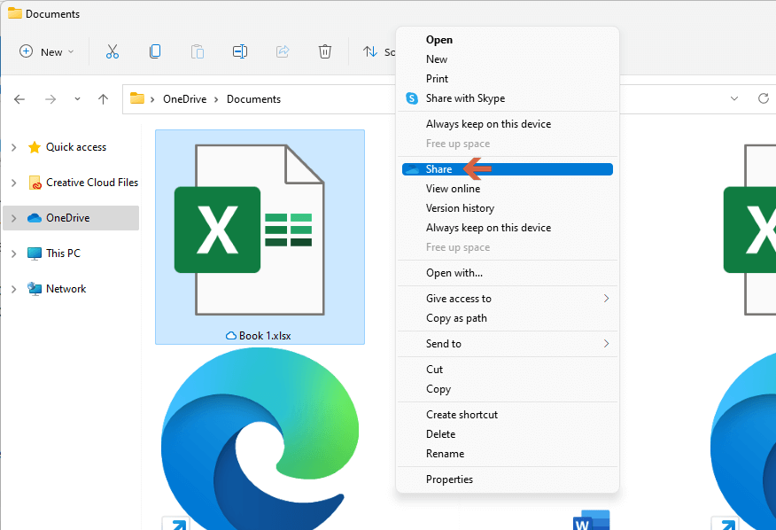Open the New item button in the toolbar
776x530 pixels.
[47, 51]
